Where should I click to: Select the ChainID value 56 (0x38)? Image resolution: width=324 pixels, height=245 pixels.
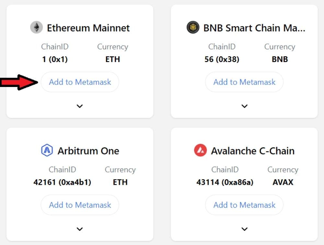pyautogui.click(x=222, y=59)
